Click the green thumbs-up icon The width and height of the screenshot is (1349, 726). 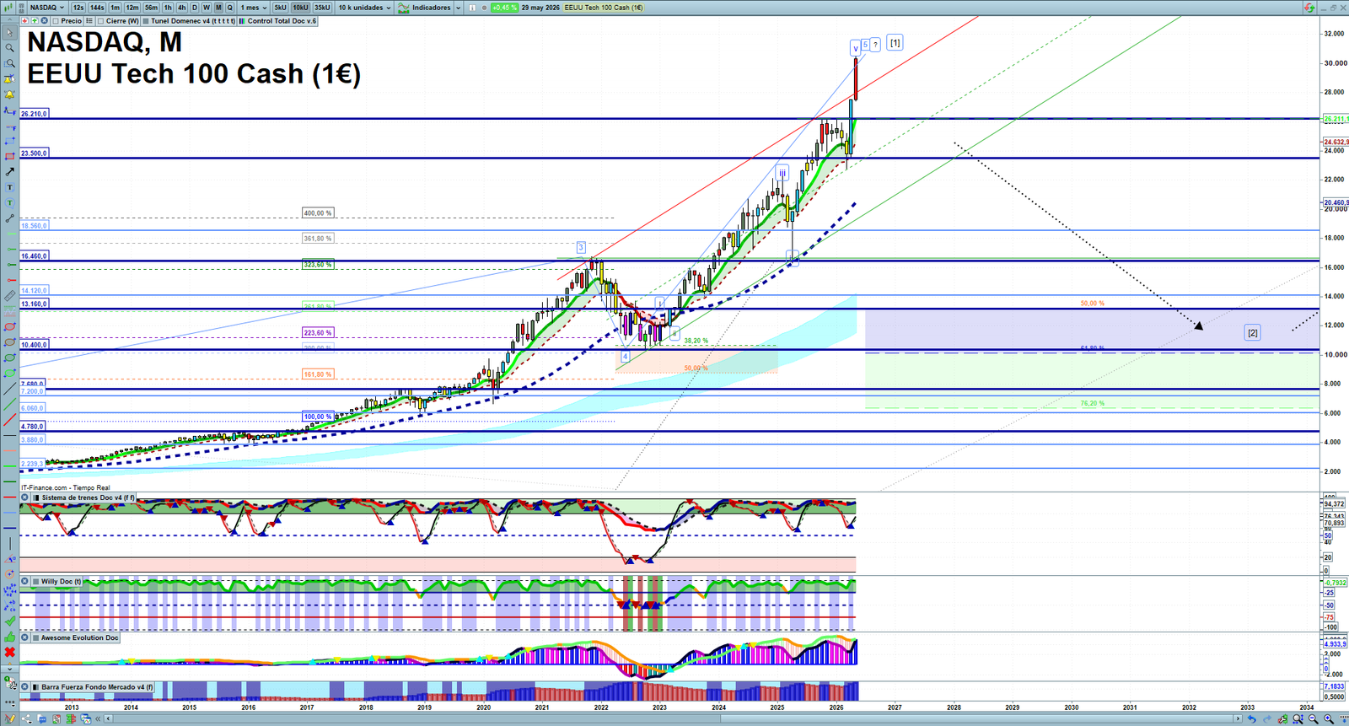[9, 637]
